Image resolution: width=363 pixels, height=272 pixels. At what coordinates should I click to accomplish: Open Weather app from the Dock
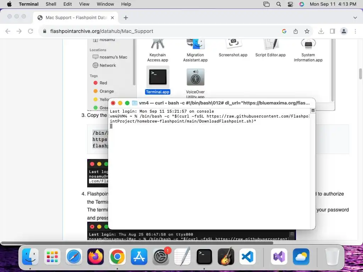tap(301, 256)
